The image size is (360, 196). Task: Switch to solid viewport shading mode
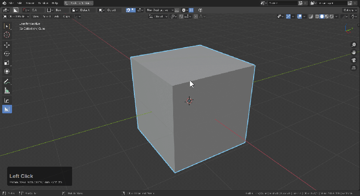point(322,16)
